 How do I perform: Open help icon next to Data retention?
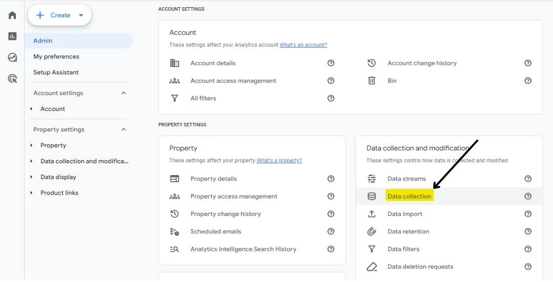[528, 232]
